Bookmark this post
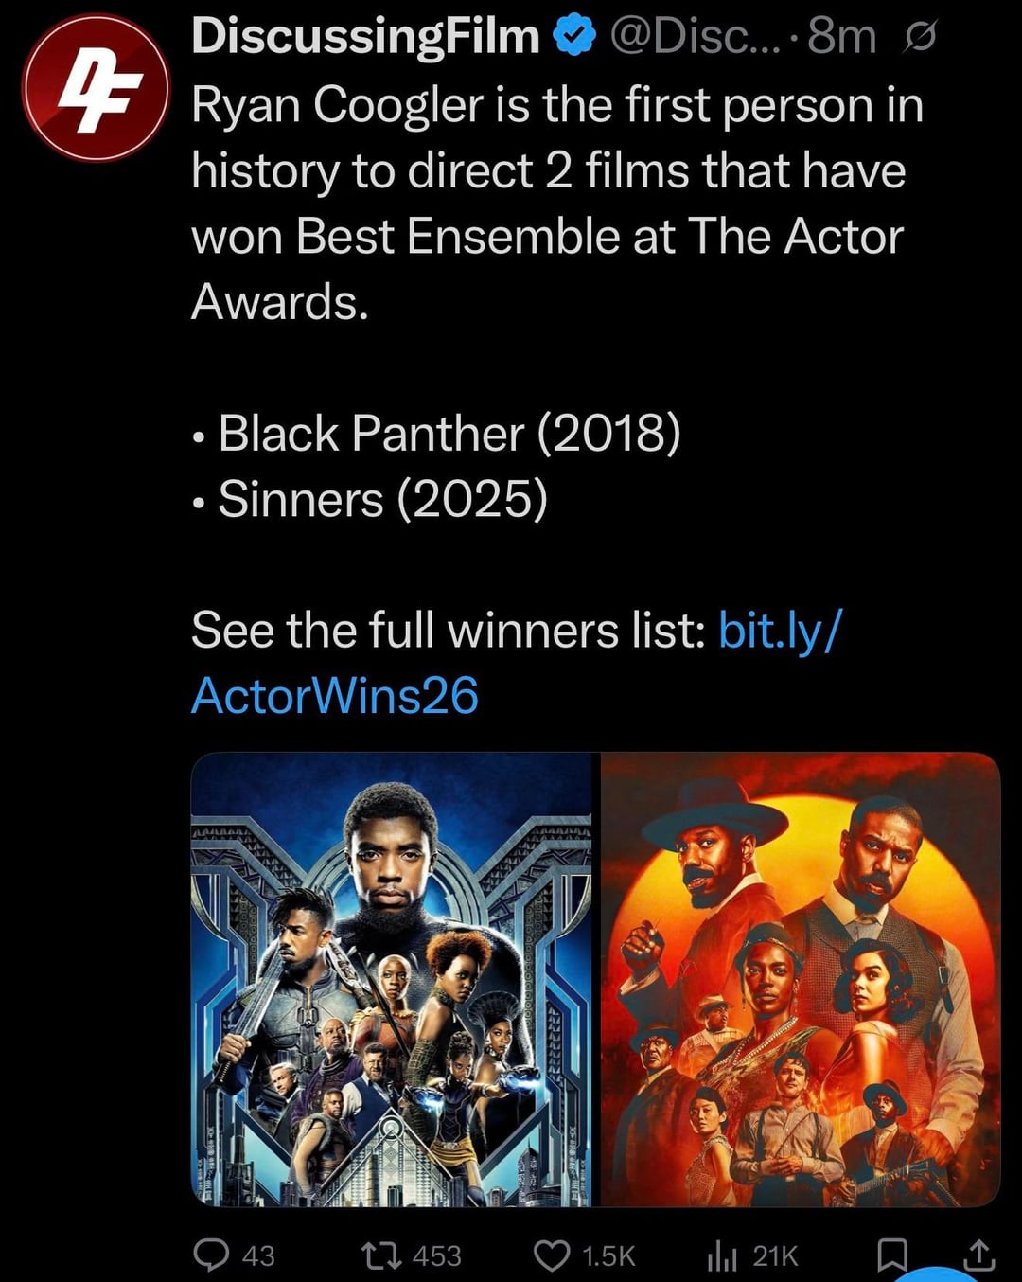 (892, 1255)
